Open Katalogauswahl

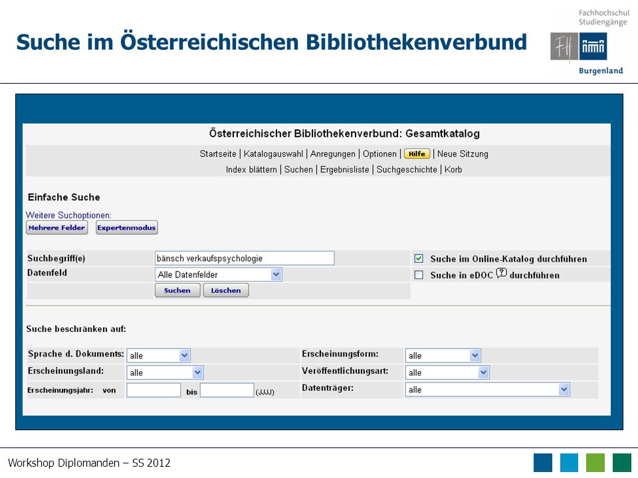(273, 153)
